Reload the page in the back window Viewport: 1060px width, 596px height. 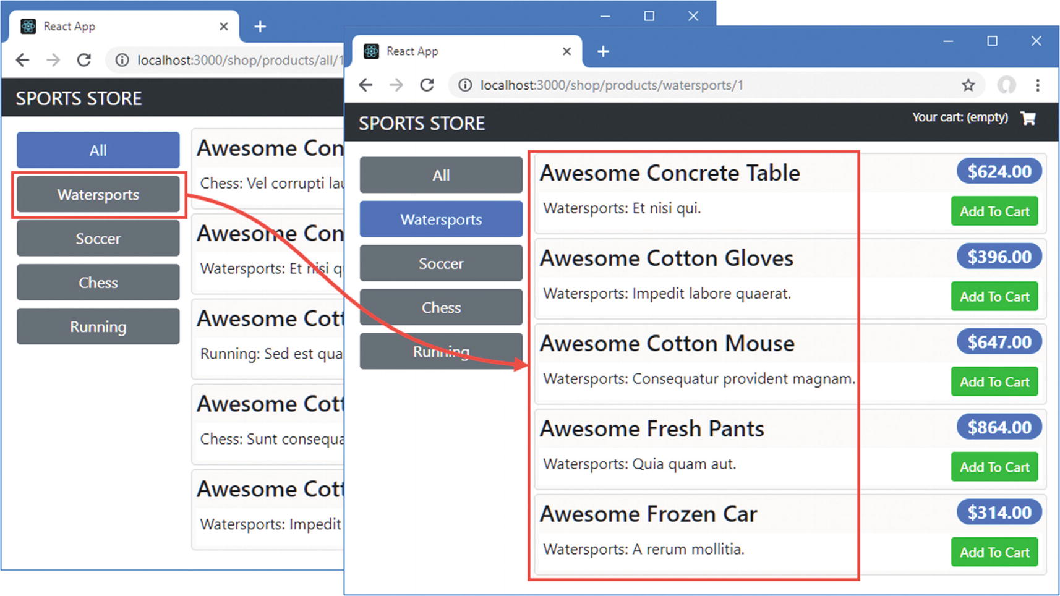click(x=84, y=60)
